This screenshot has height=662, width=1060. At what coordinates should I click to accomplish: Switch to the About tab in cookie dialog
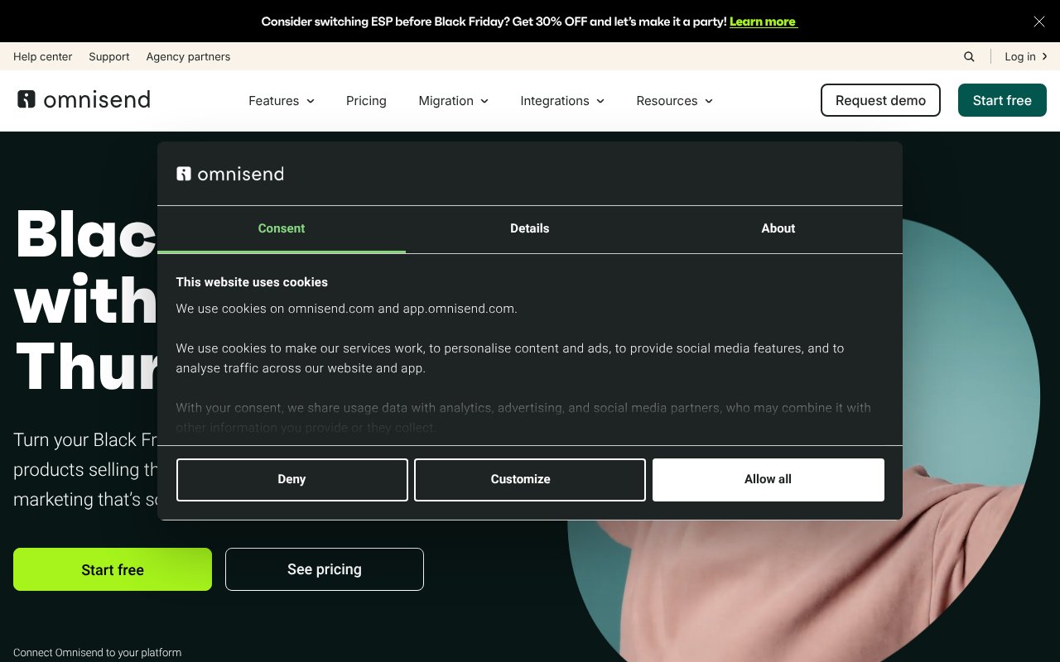(778, 228)
